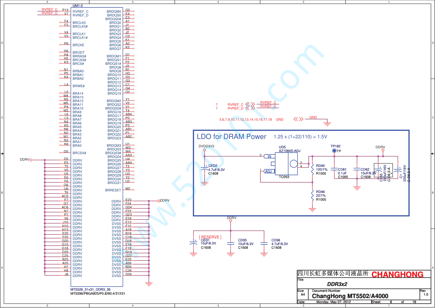Select the TP182 test point circle symbol
This screenshot has height=308, width=435.
pos(334,151)
